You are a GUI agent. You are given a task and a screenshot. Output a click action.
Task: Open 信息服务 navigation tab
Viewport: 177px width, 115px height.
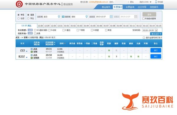click(x=154, y=7)
